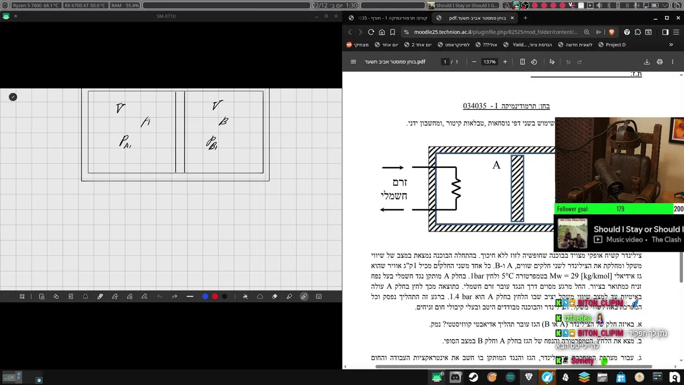The width and height of the screenshot is (684, 385).
Task: Click browser back navigation arrow
Action: [350, 32]
